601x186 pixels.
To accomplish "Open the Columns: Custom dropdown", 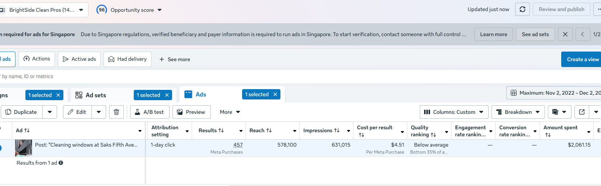I will [x=454, y=112].
